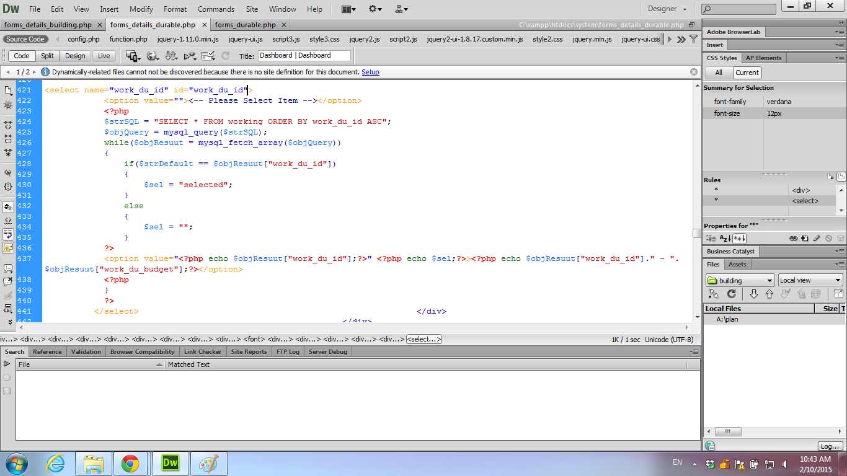
Task: Open the Commands menu
Action: click(216, 9)
